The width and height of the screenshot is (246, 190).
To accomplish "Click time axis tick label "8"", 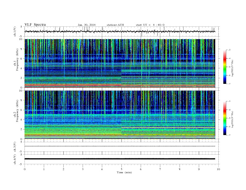I will 180,169.
